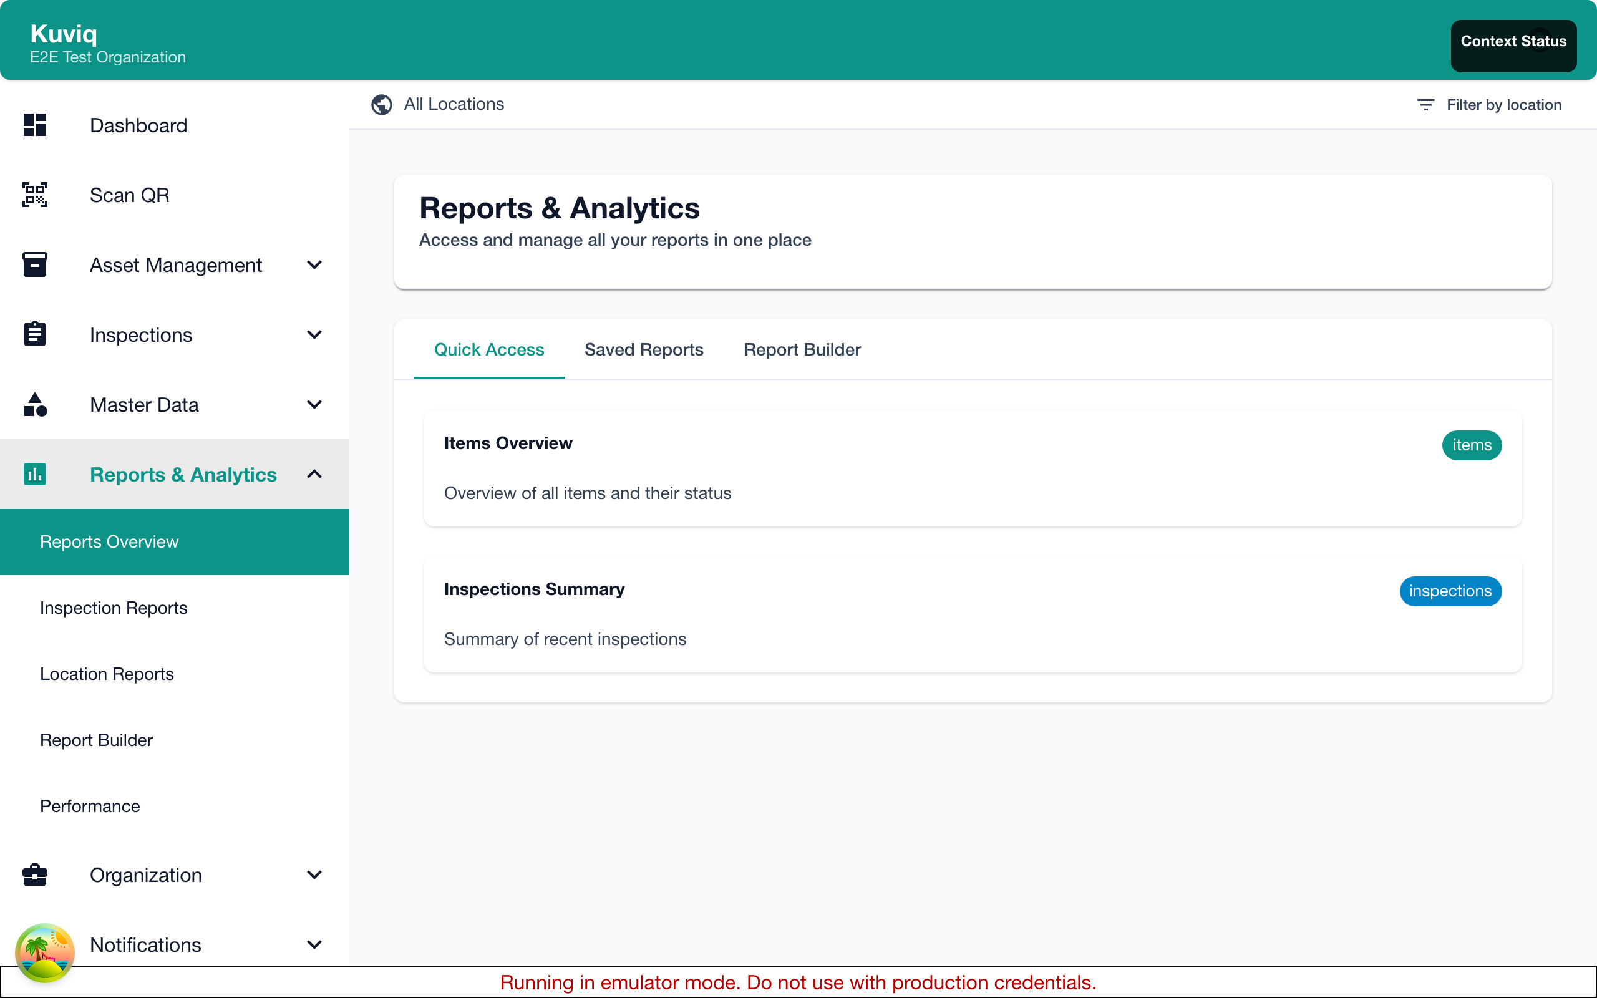
Task: Open the Dashboard grid icon
Action: [35, 125]
